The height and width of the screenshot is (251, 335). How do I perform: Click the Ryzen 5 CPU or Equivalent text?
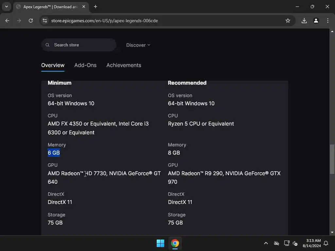[x=201, y=124]
